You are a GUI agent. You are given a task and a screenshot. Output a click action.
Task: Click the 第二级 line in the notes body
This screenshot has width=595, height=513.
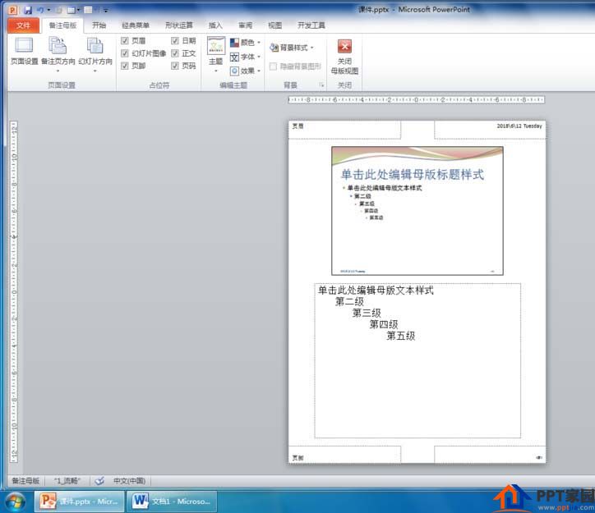click(349, 301)
